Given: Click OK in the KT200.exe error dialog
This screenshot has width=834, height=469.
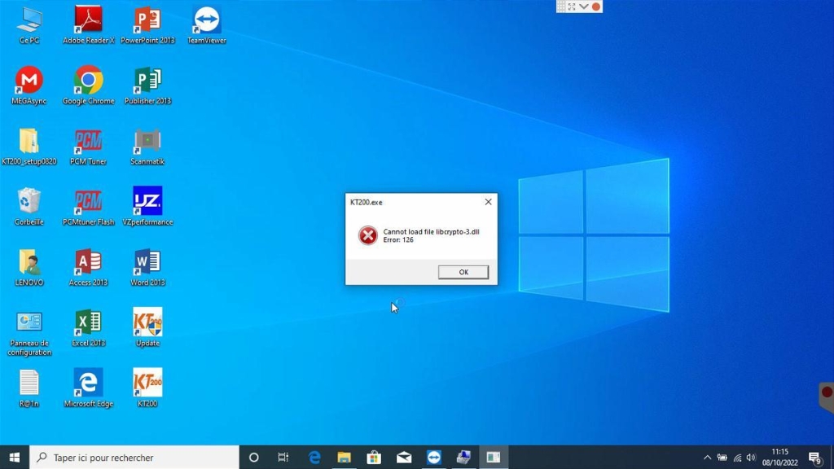Looking at the screenshot, I should pyautogui.click(x=463, y=272).
